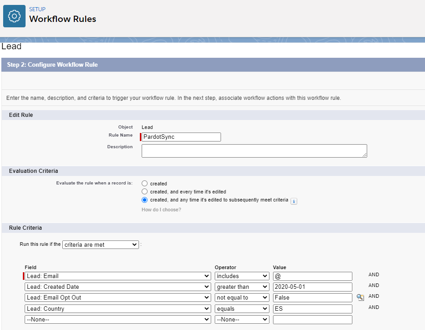Select 'created, and every time it's edited'
The width and height of the screenshot is (425, 330).
tap(144, 192)
